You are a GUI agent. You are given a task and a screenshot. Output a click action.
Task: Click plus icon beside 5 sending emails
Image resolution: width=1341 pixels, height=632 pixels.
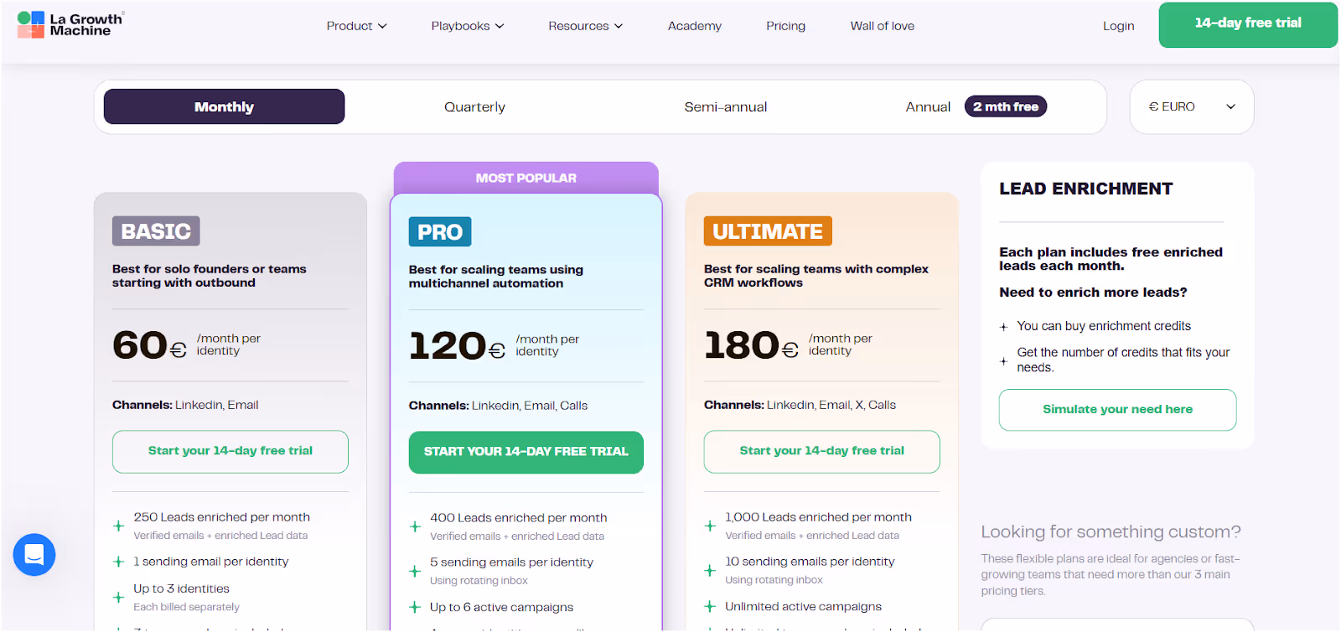tap(415, 571)
